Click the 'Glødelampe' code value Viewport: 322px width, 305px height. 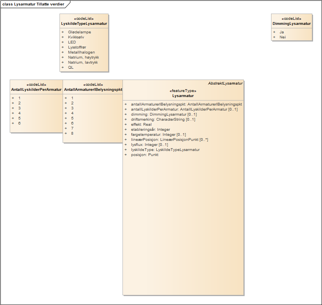tap(79, 32)
